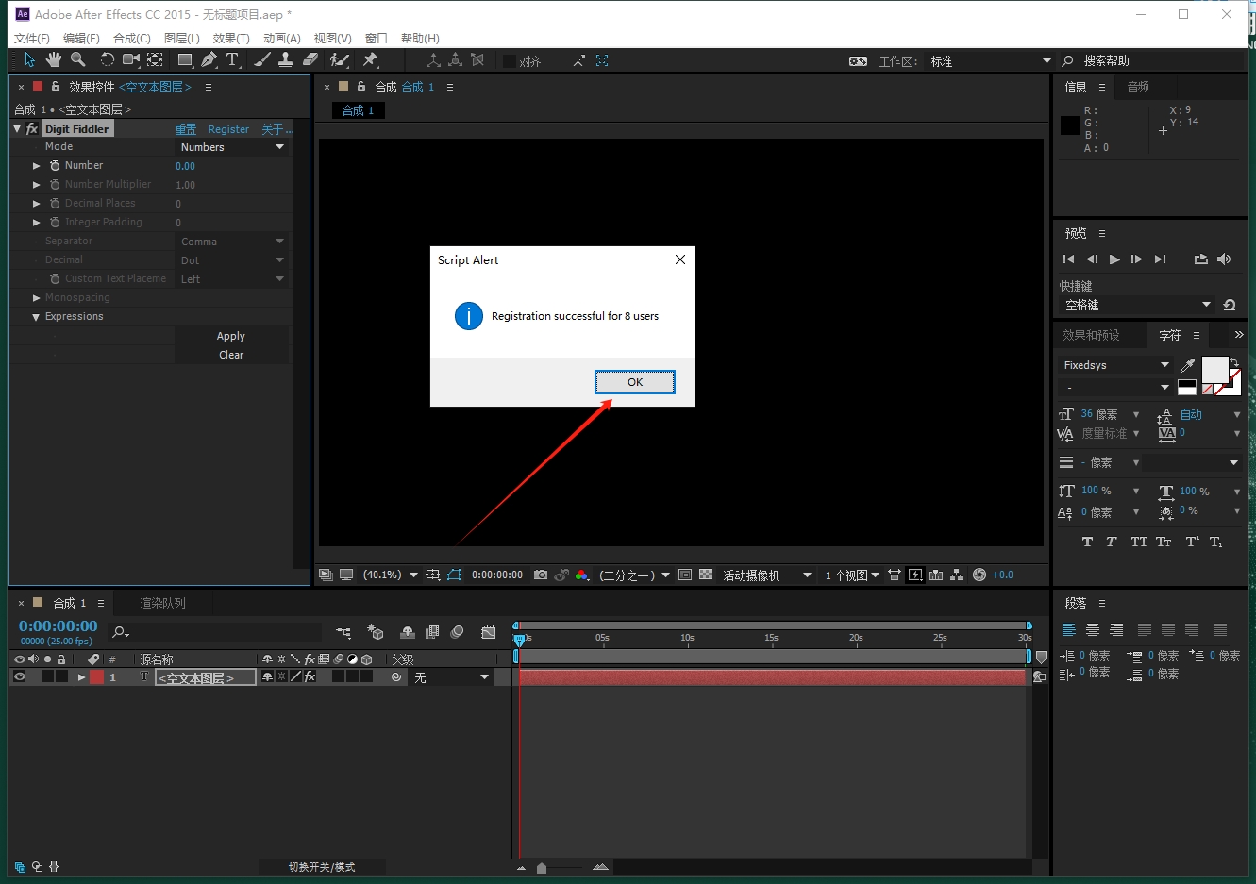Click the Register link for Digit Fiddler
Image resolution: width=1256 pixels, height=884 pixels.
click(x=228, y=129)
